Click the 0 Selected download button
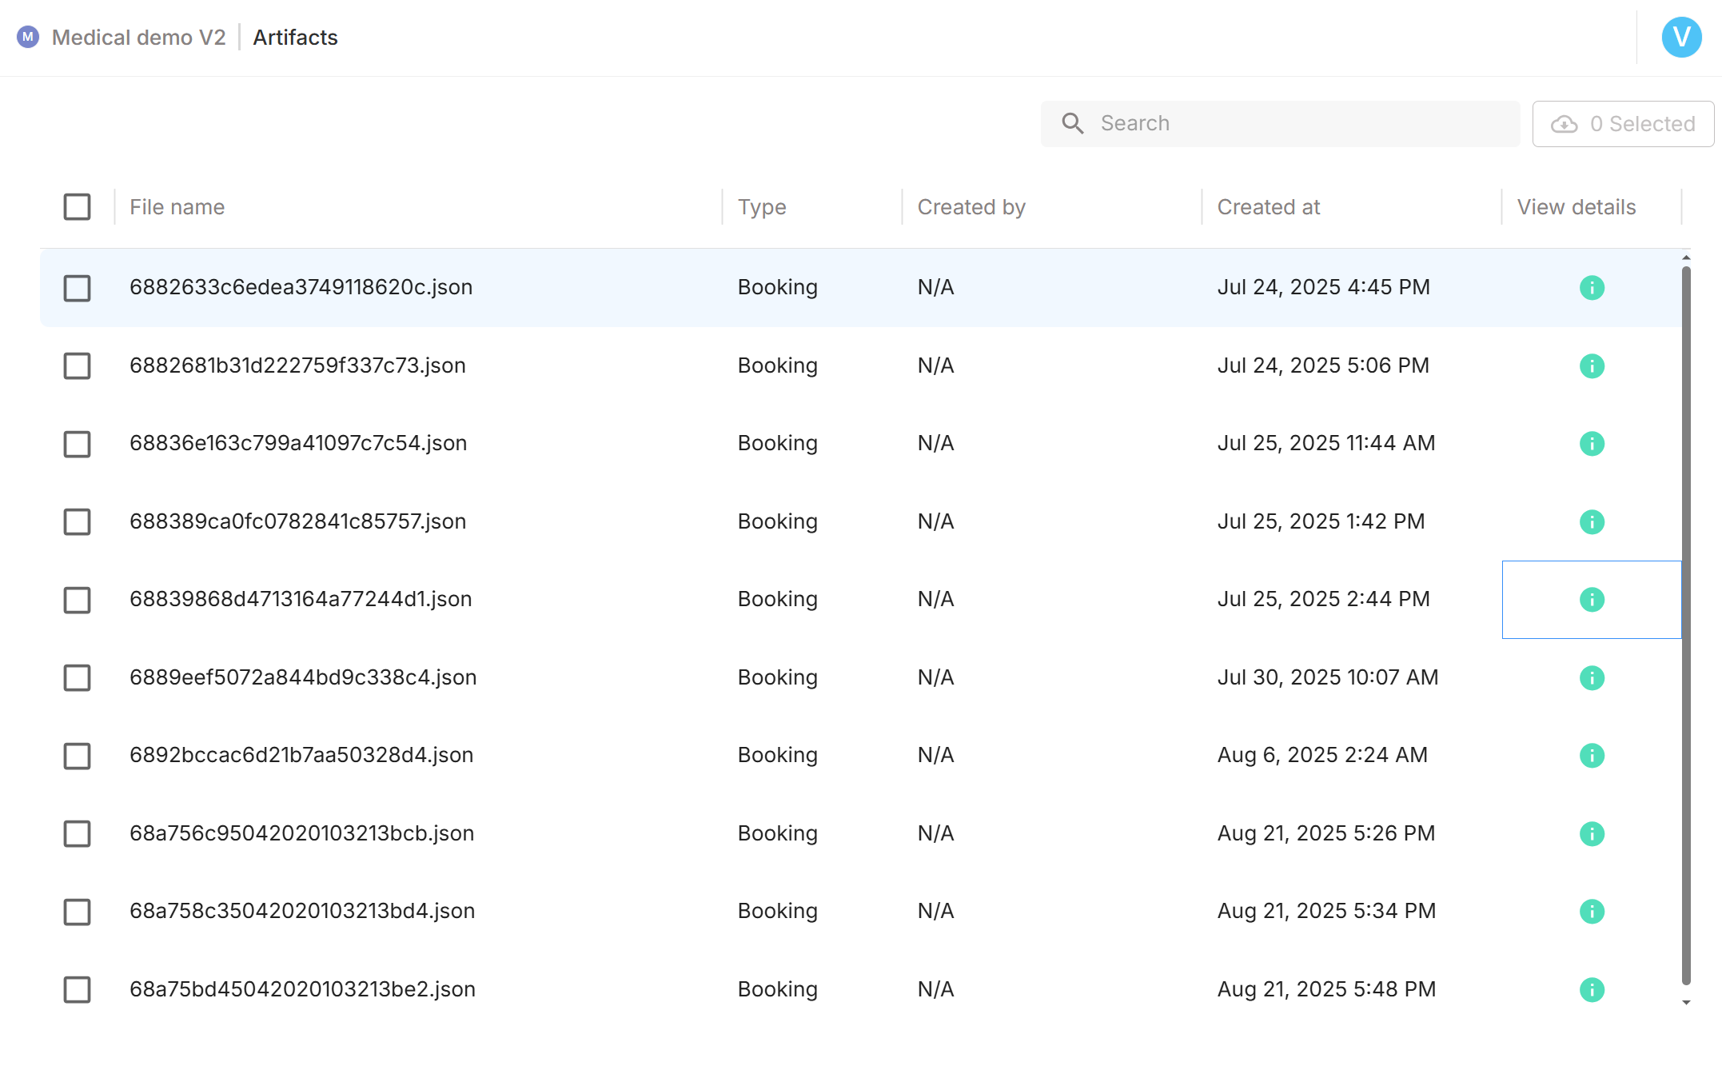1722x1082 pixels. [x=1623, y=124]
